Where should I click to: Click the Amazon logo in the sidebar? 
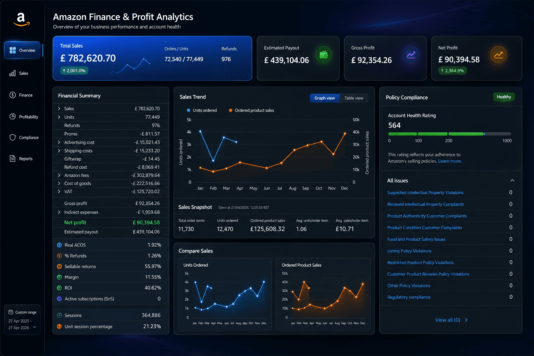click(x=22, y=19)
